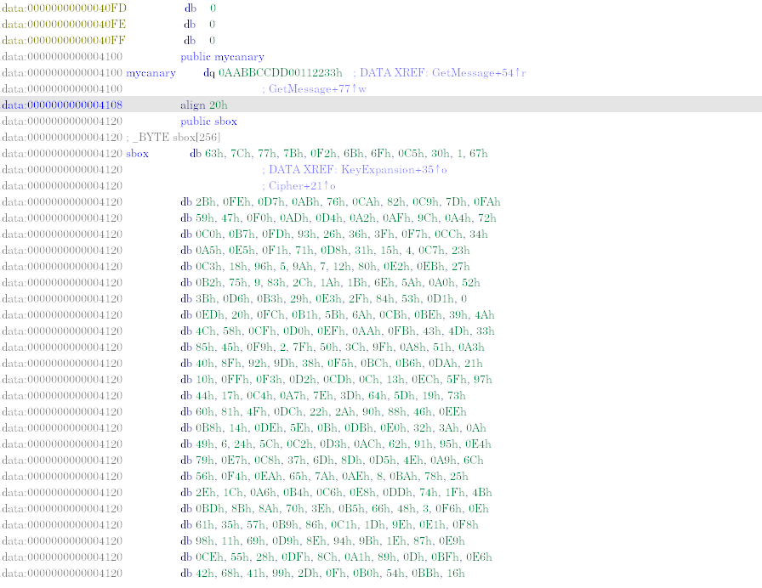Open the KeyExpansion+35 cross reference

tap(394, 169)
